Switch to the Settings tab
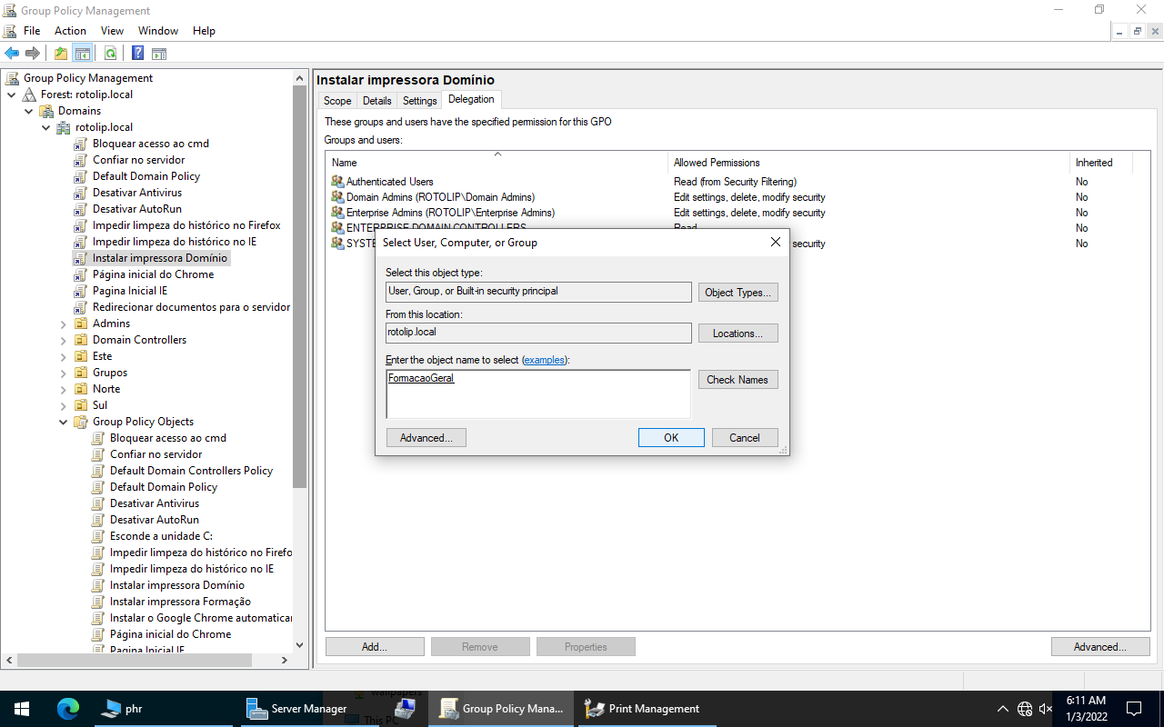 click(x=419, y=101)
